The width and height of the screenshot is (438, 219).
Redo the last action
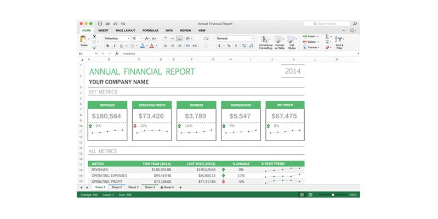(x=123, y=24)
